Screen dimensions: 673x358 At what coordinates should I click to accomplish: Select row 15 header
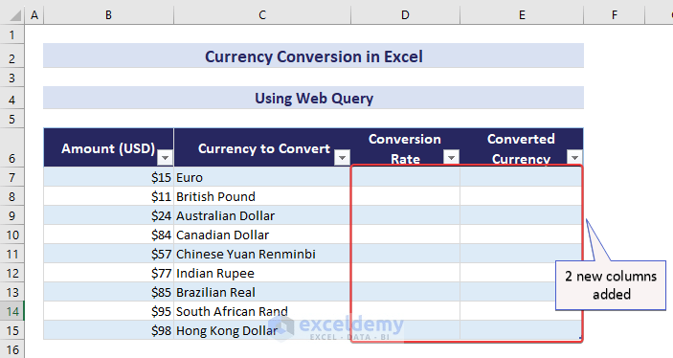pyautogui.click(x=12, y=330)
